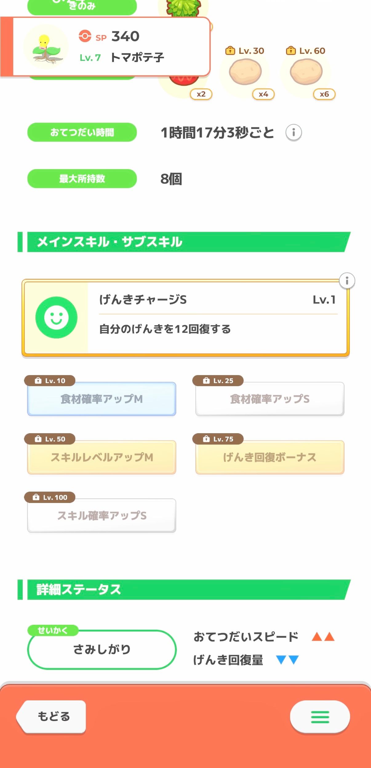Tap the info icon beside おてつだい時間
The image size is (371, 768).
click(x=293, y=133)
